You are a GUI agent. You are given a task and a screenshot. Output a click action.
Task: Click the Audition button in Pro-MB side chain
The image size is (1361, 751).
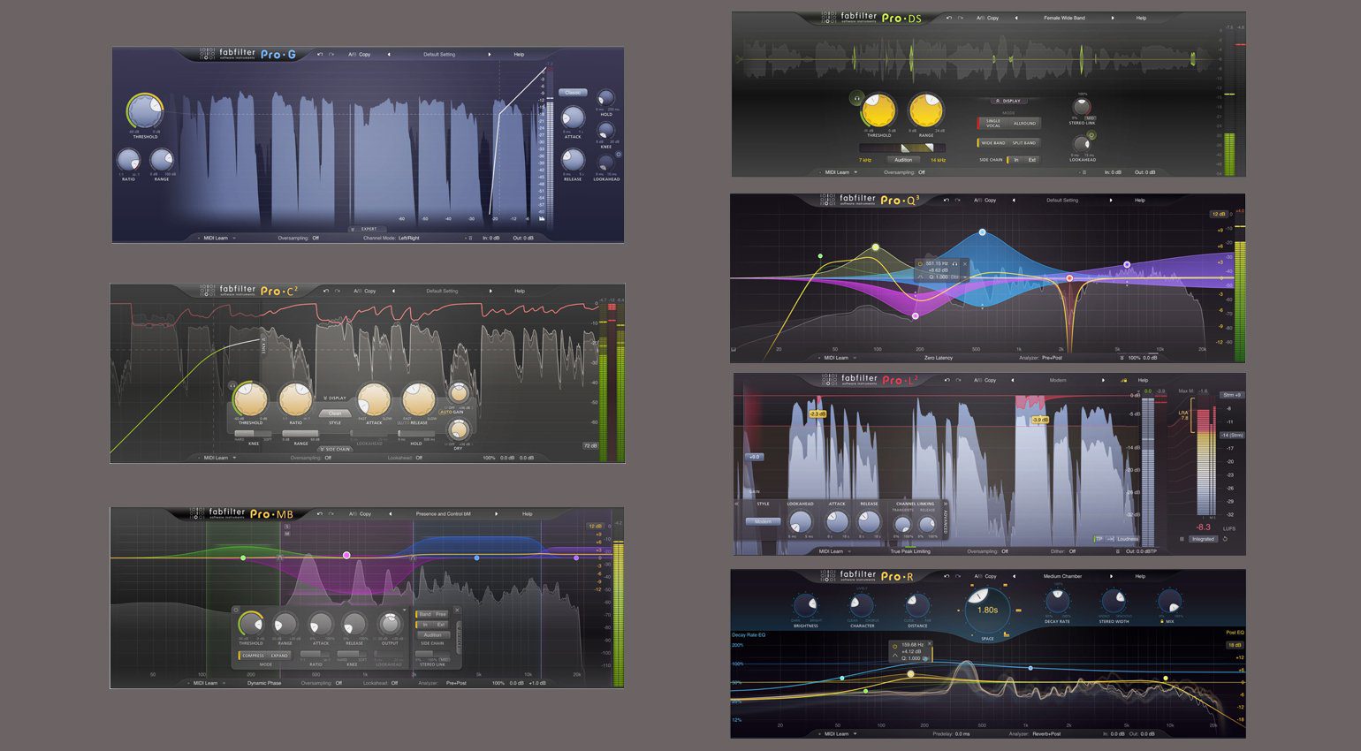tap(434, 634)
